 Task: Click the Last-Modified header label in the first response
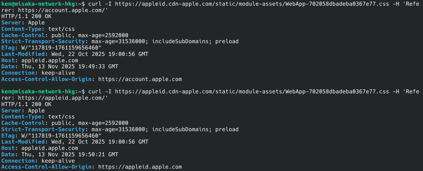point(23,54)
